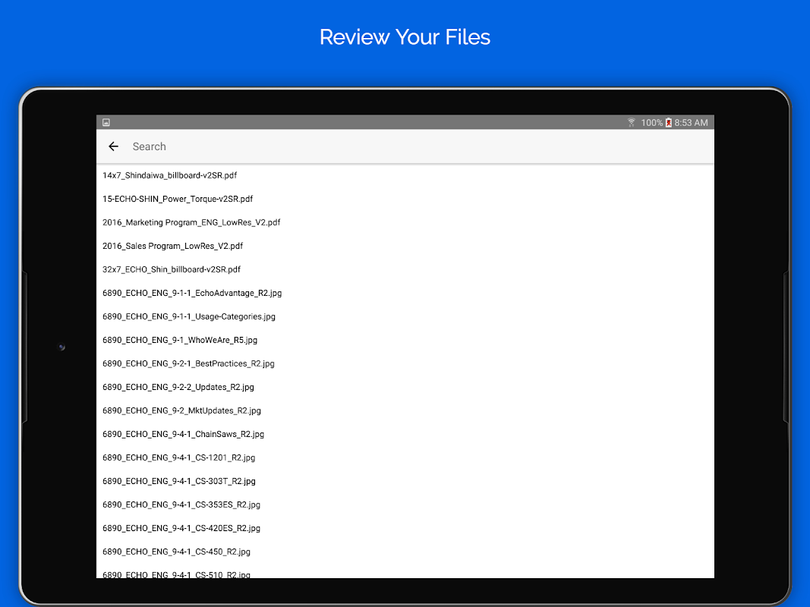Tap the 100% battery percentage
The image size is (810, 607).
tap(652, 122)
